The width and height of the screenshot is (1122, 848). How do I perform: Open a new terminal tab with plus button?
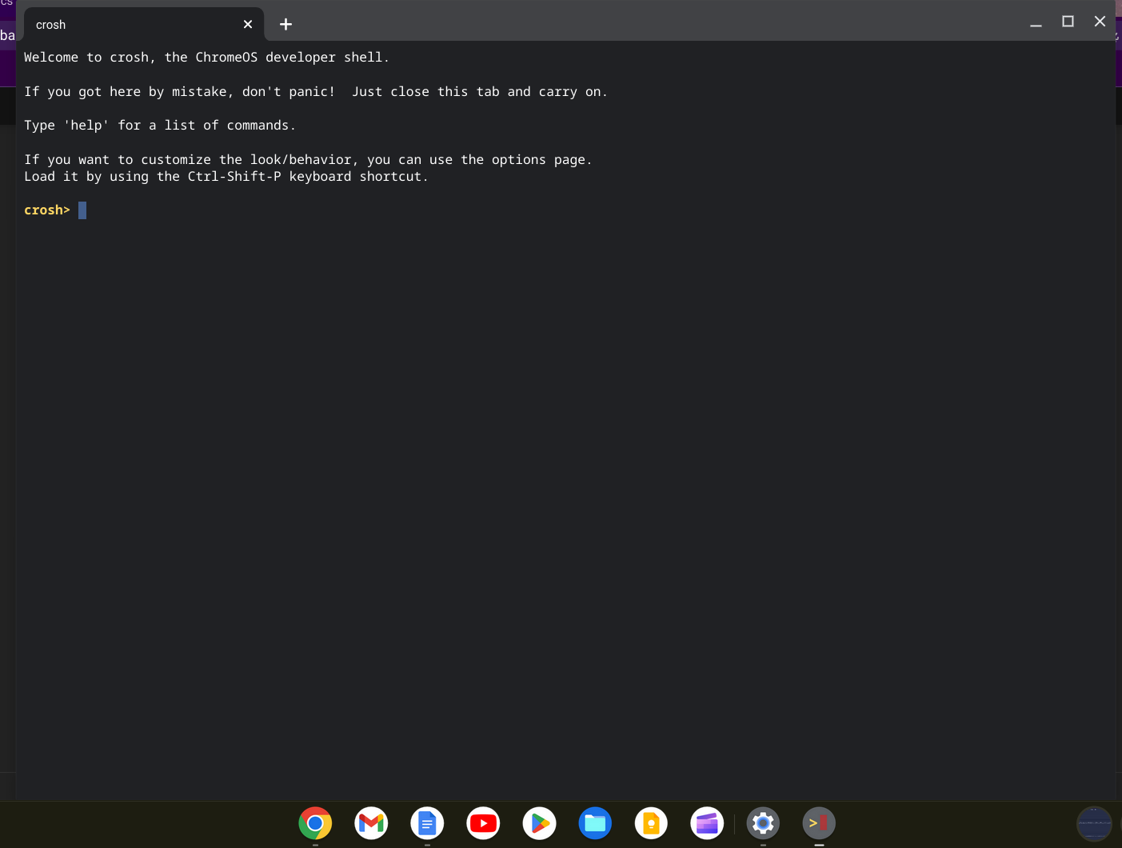click(x=285, y=25)
